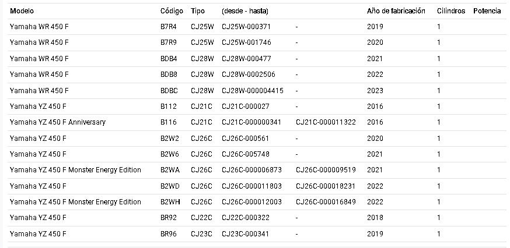This screenshot has height=248, width=510.
Task: Select the Yamaha WR 450 F B7R4 row
Action: (255, 27)
